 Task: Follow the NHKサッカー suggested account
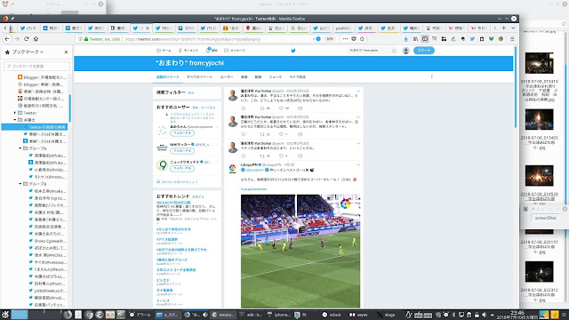click(181, 151)
